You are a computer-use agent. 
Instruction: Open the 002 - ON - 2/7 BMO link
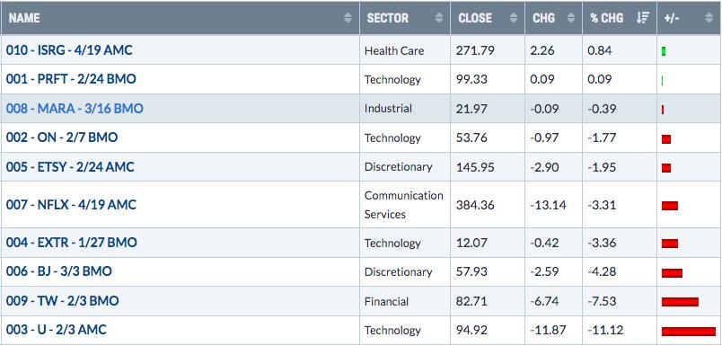click(x=62, y=138)
